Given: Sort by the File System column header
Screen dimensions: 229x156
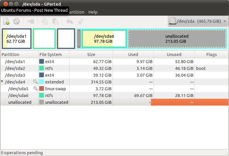Looking at the screenshot, I should click(x=54, y=55).
